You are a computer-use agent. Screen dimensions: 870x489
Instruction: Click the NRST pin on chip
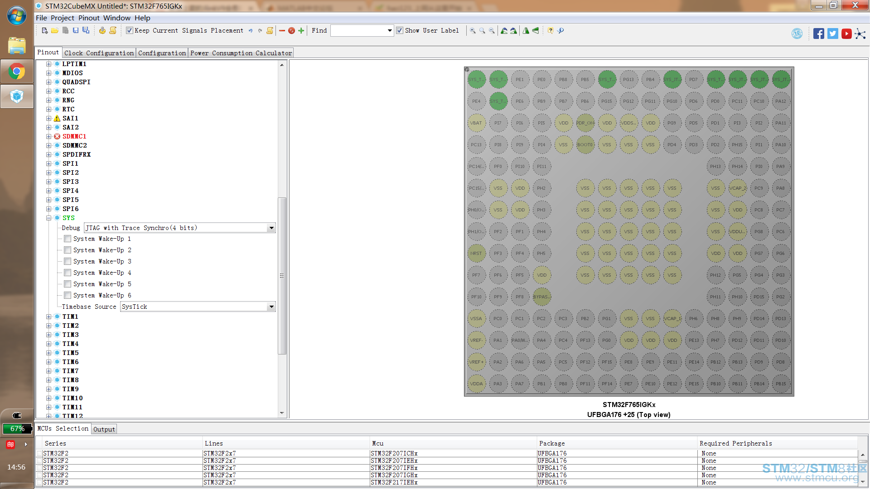(x=476, y=253)
